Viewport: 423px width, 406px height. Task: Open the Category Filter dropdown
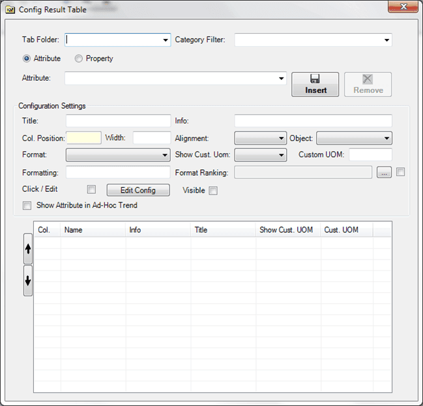click(387, 40)
